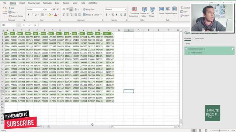Open the File menu tab
236x132 pixels.
[4, 3]
